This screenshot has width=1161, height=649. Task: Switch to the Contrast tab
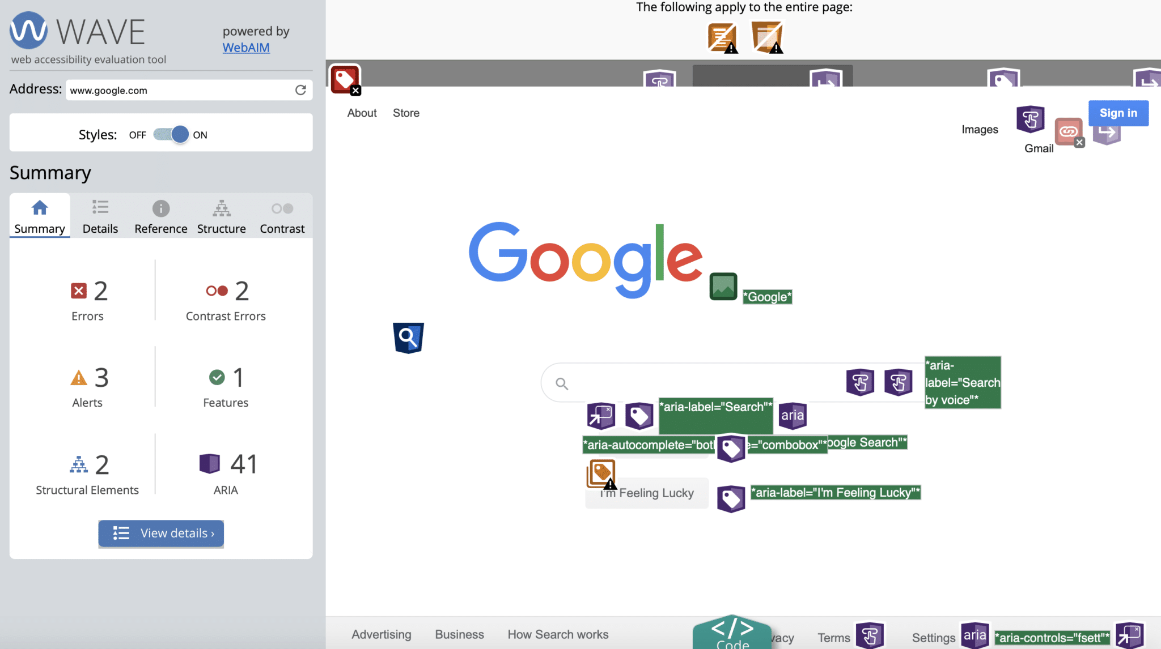[282, 216]
